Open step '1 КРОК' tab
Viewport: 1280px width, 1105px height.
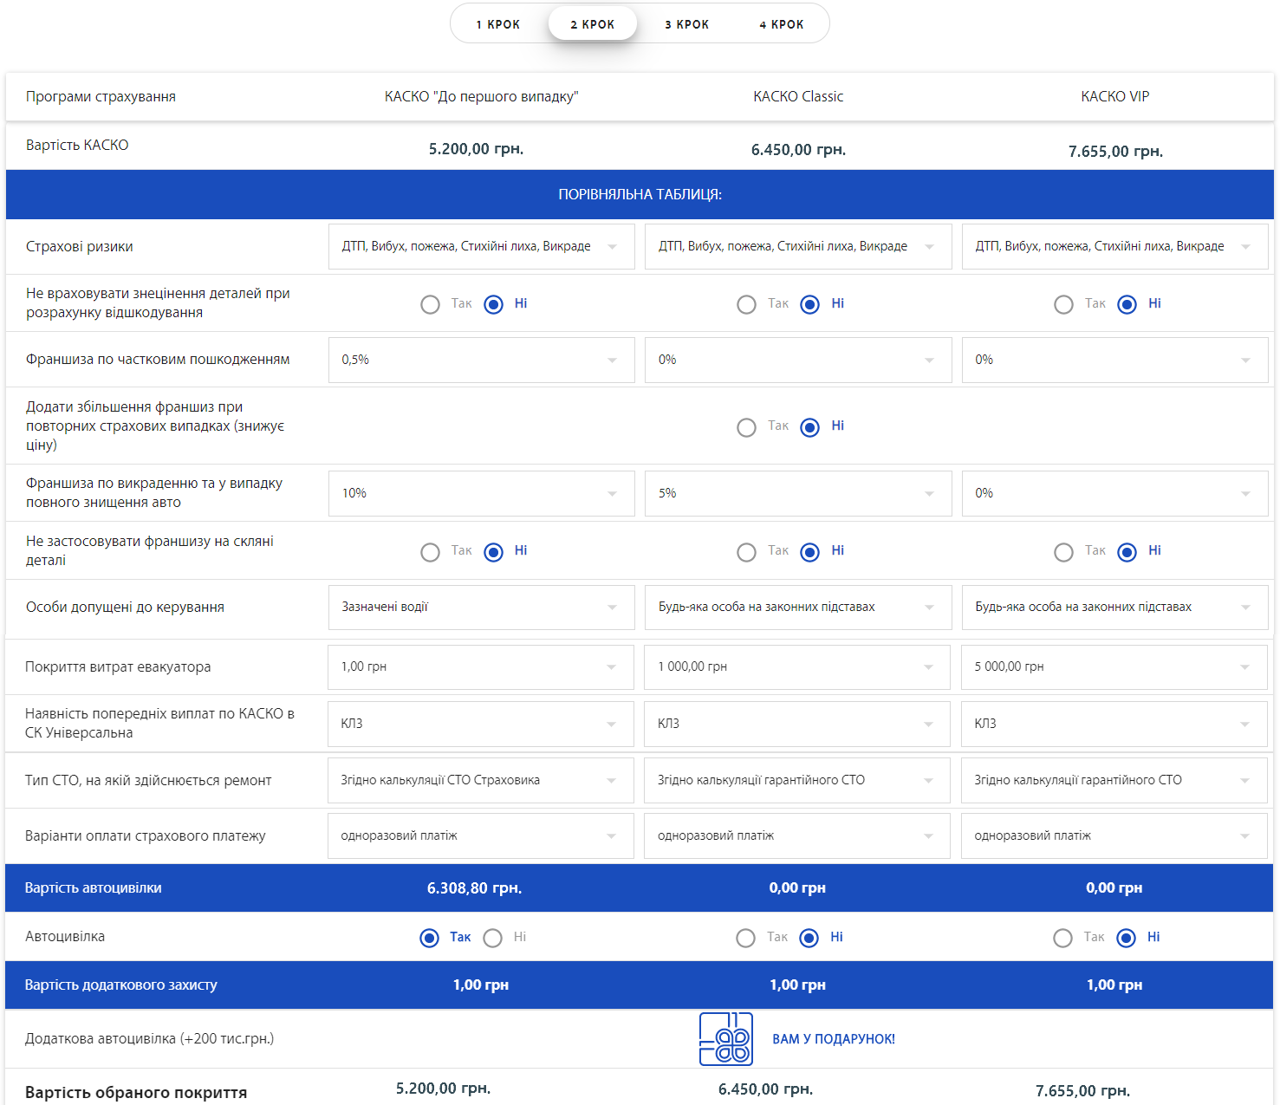tap(498, 24)
